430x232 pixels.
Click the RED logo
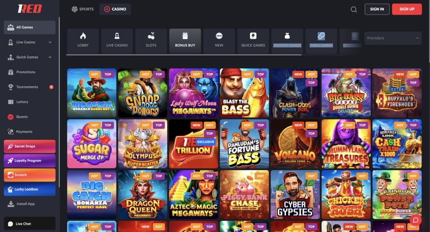(x=30, y=9)
